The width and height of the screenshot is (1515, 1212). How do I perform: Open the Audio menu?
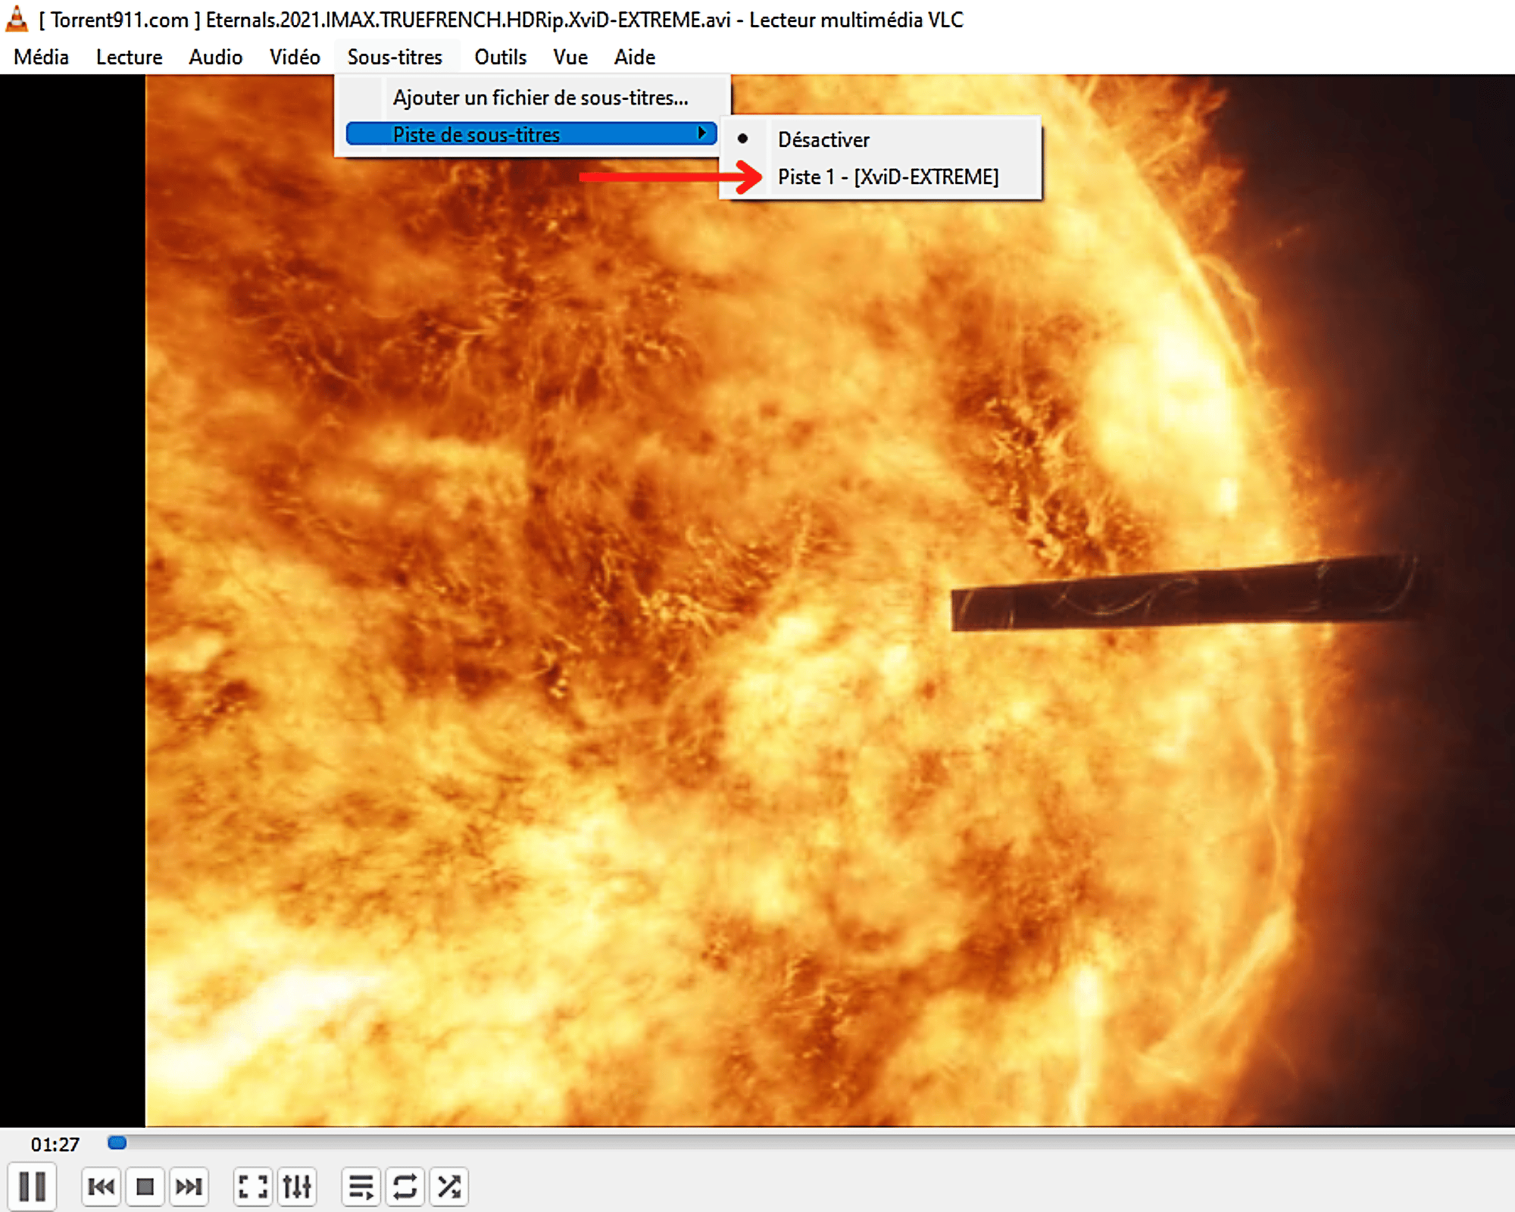point(215,57)
